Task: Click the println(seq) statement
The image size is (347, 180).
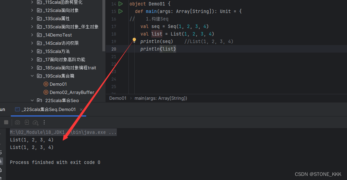Action: [157, 41]
